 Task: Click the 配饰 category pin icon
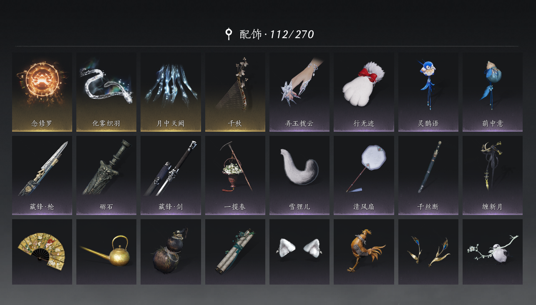click(228, 34)
